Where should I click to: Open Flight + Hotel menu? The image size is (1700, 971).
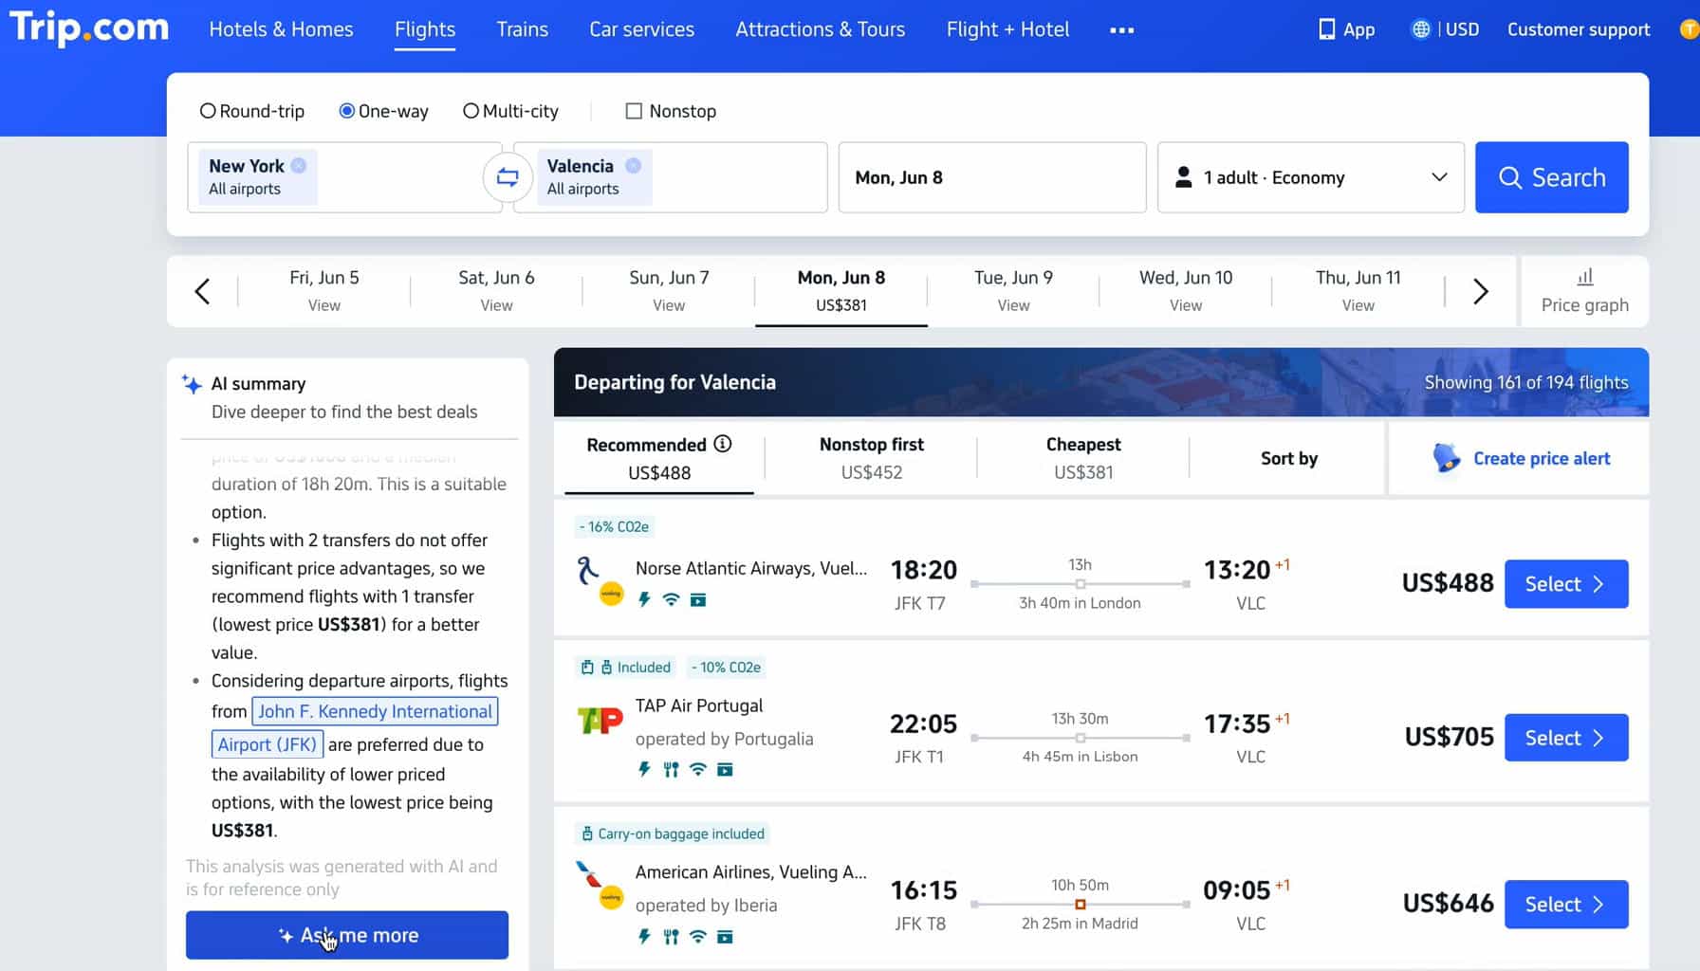pos(1007,29)
